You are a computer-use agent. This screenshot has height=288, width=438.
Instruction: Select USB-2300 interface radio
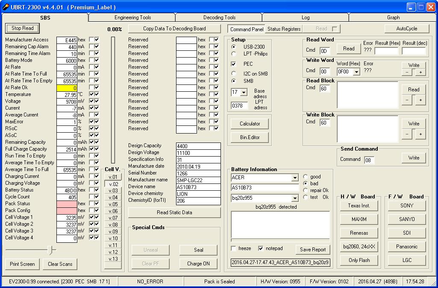tap(233, 47)
